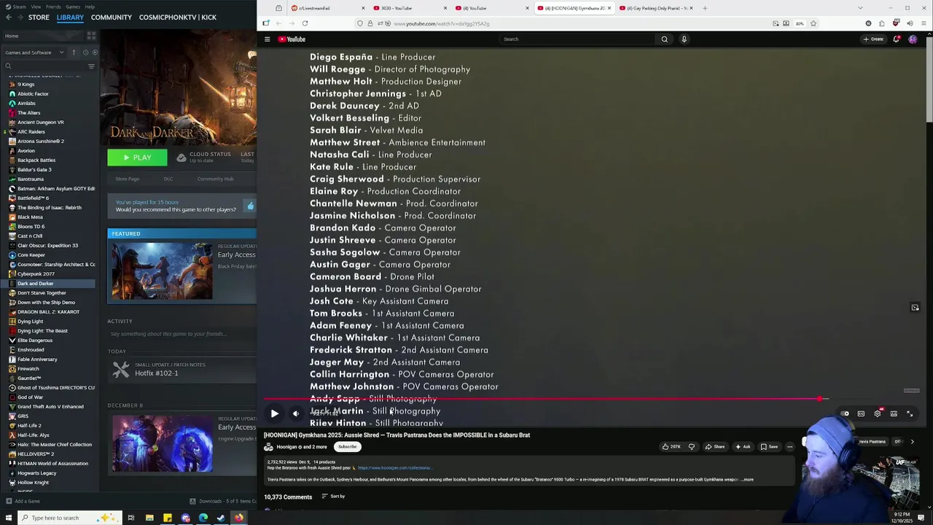Screen dimensions: 933x525
Task: Go to YouTube home via logo
Action: click(x=292, y=39)
